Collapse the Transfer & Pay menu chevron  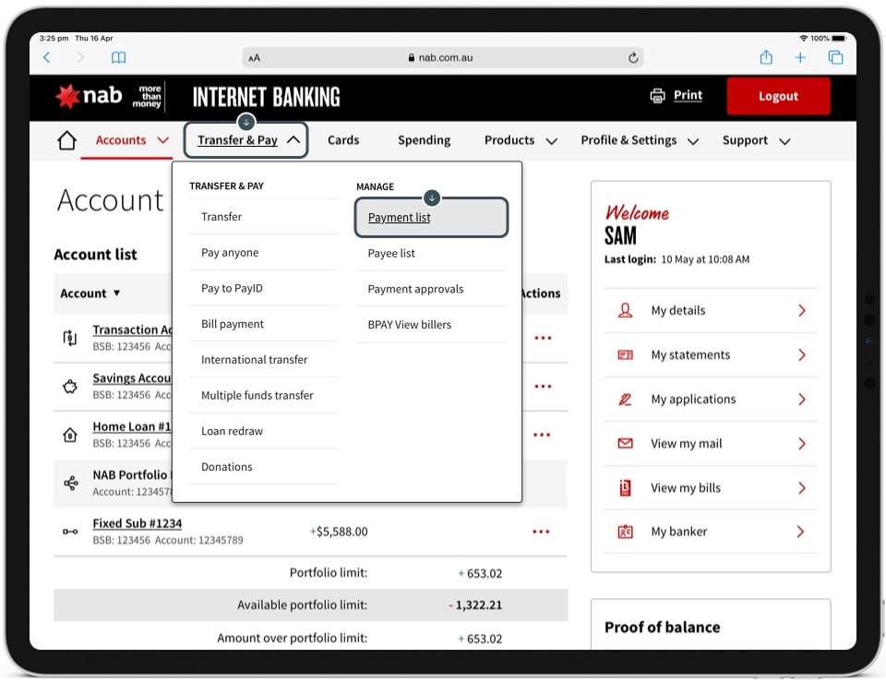[x=293, y=139]
